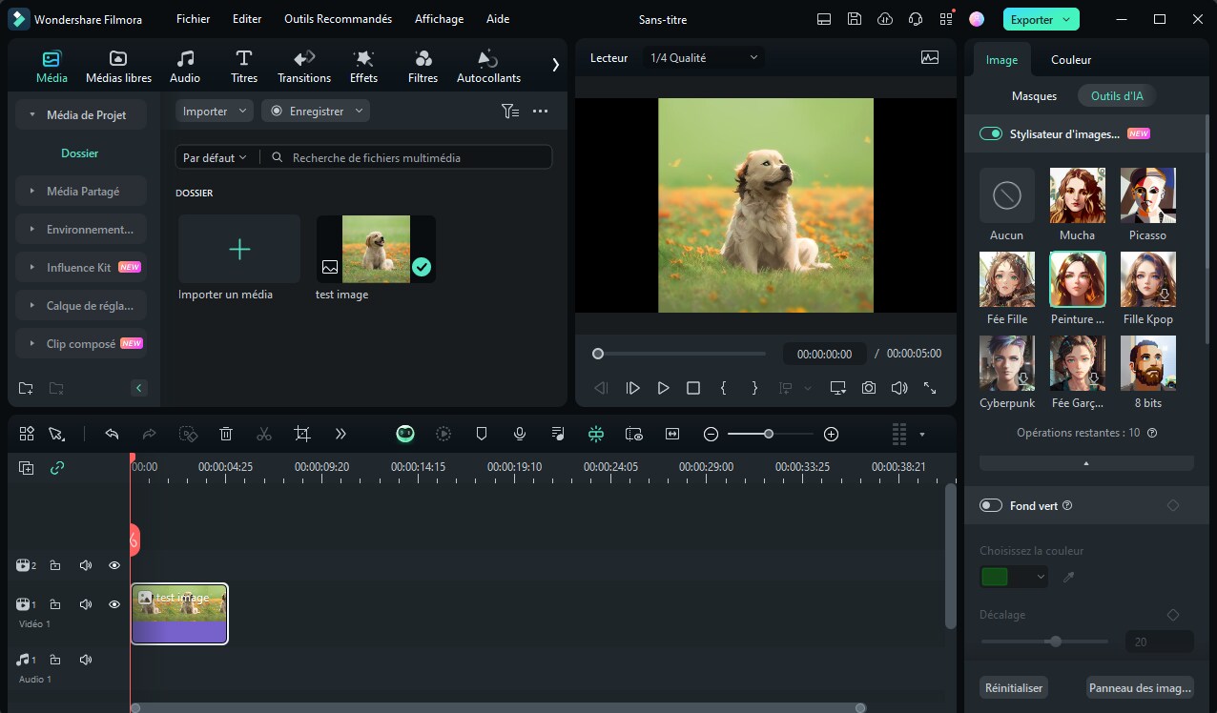1217x713 pixels.
Task: Click the crop tool in timeline toolbar
Action: (x=302, y=434)
